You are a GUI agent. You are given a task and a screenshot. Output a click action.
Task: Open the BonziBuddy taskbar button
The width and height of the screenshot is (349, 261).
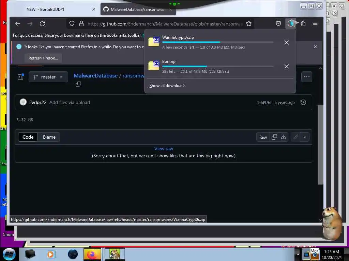[115, 254]
